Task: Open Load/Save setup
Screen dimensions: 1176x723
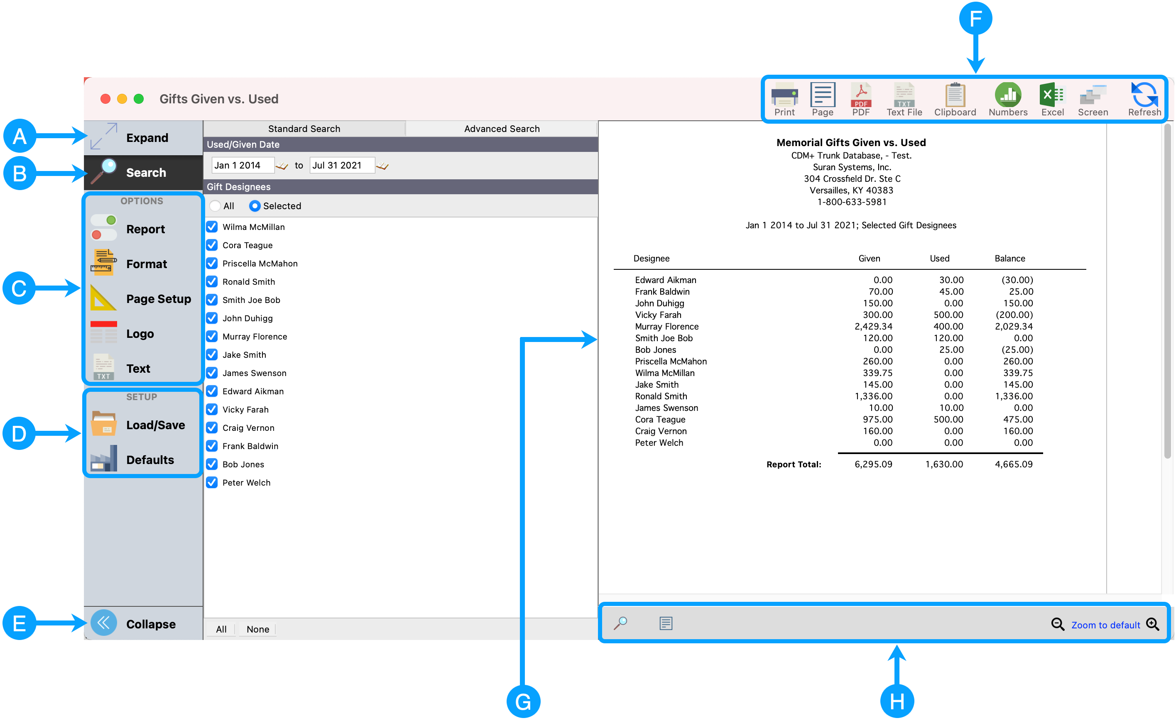Action: (143, 425)
